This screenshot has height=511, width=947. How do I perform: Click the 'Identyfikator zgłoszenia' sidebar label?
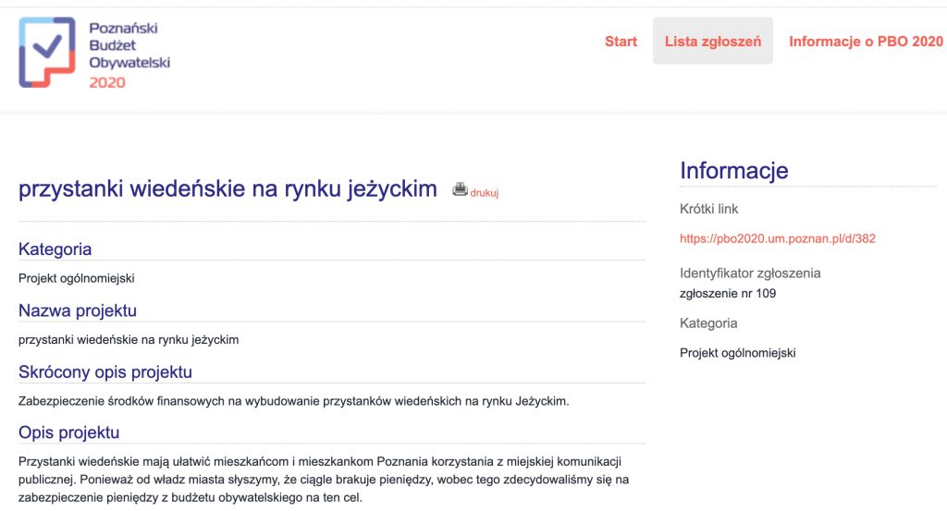(750, 274)
